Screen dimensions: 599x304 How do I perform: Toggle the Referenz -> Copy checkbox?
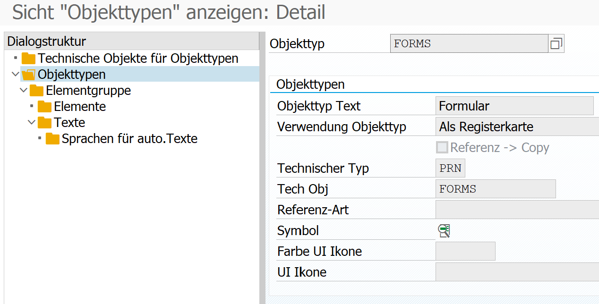pyautogui.click(x=442, y=148)
